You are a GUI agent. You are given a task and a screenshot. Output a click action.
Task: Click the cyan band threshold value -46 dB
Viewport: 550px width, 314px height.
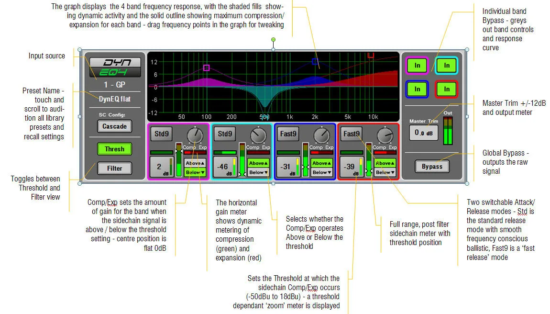pos(225,167)
